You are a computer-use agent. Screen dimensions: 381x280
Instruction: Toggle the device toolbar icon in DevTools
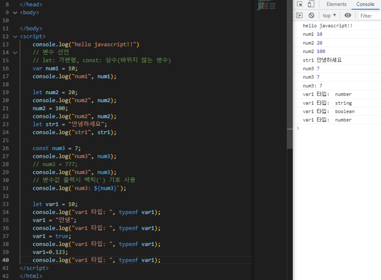pyautogui.click(x=311, y=4)
